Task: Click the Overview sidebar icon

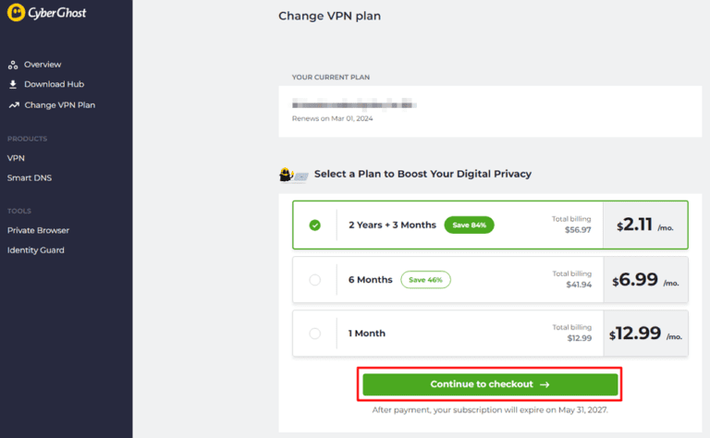Action: (x=13, y=65)
